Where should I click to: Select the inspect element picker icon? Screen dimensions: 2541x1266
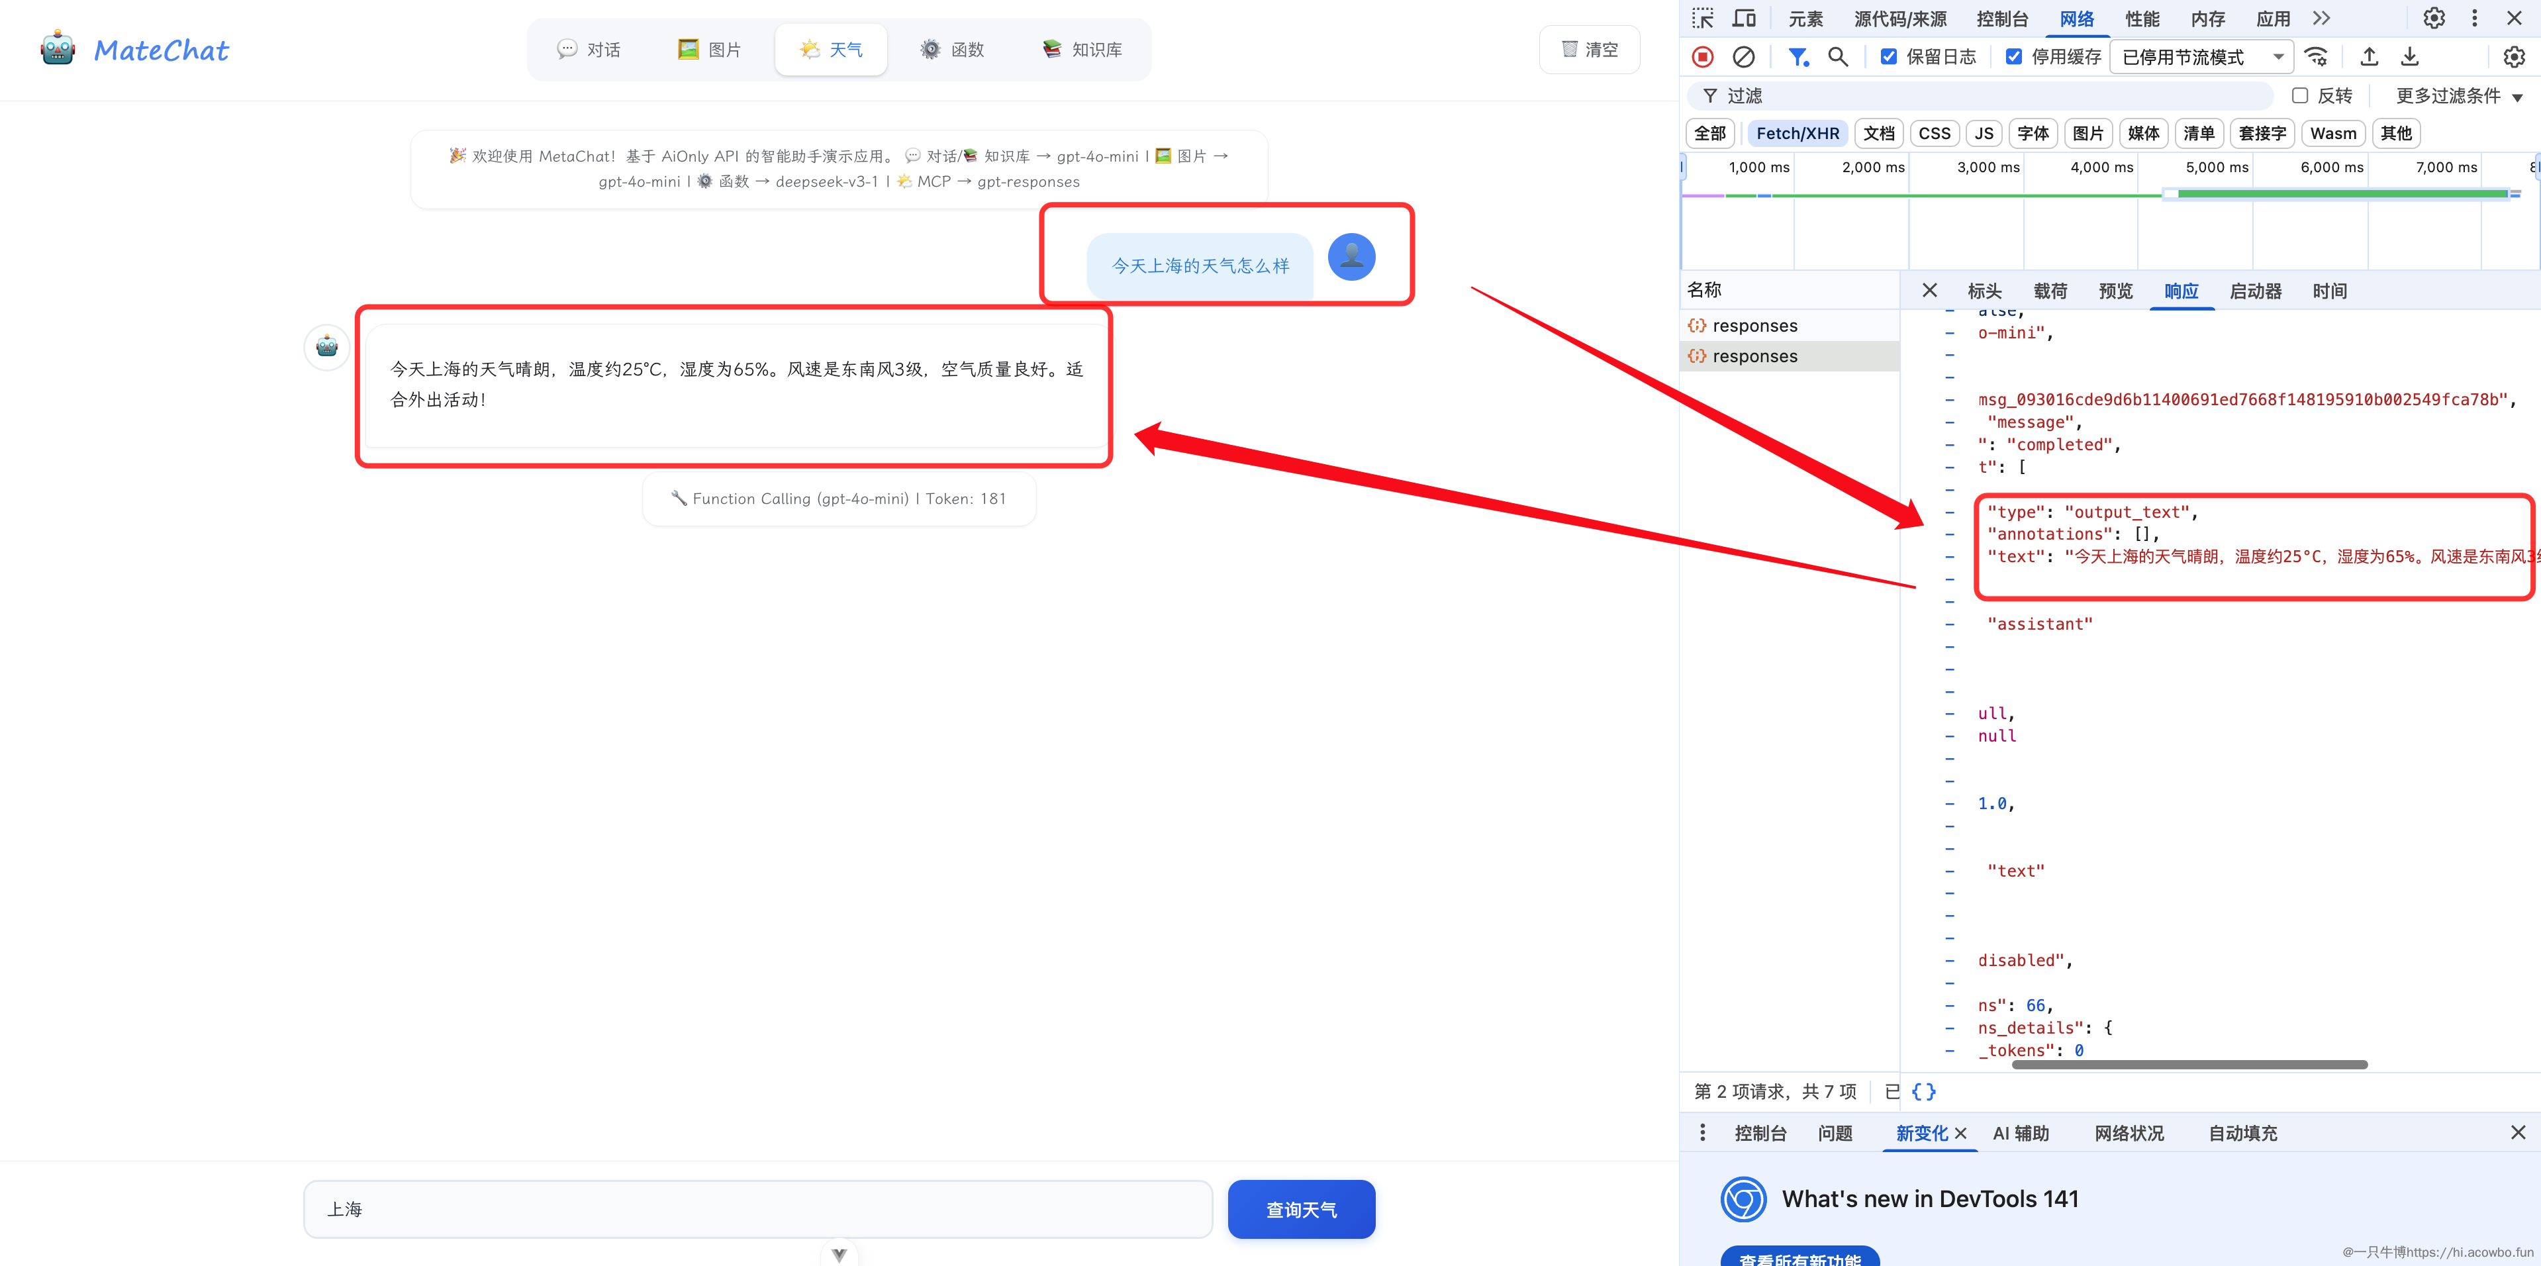(x=1703, y=19)
